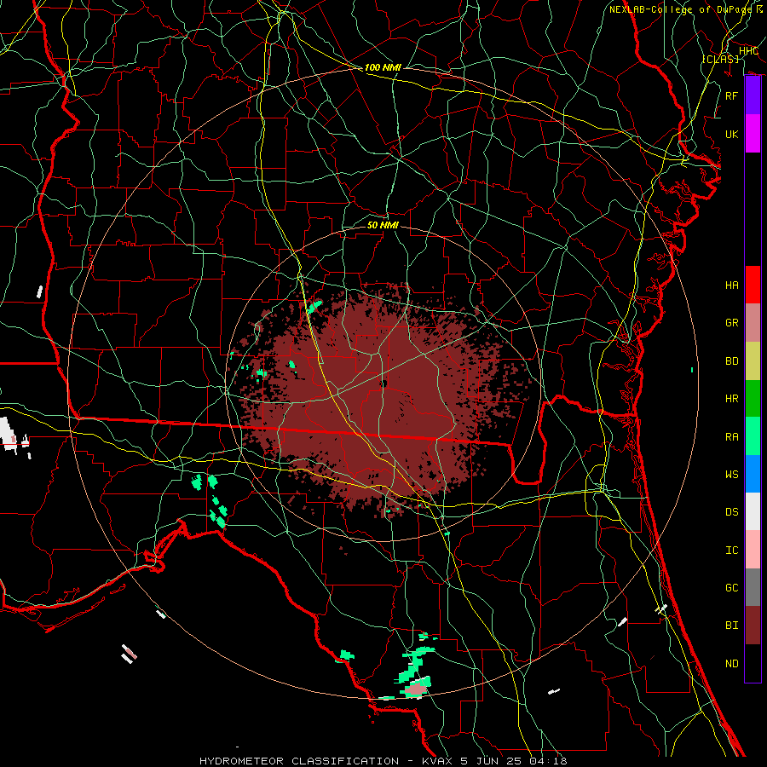Click the BD legend label
Viewport: 767px width, 767px height.
point(731,361)
